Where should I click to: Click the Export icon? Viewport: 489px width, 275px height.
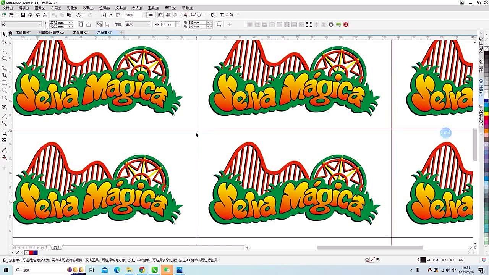111,15
